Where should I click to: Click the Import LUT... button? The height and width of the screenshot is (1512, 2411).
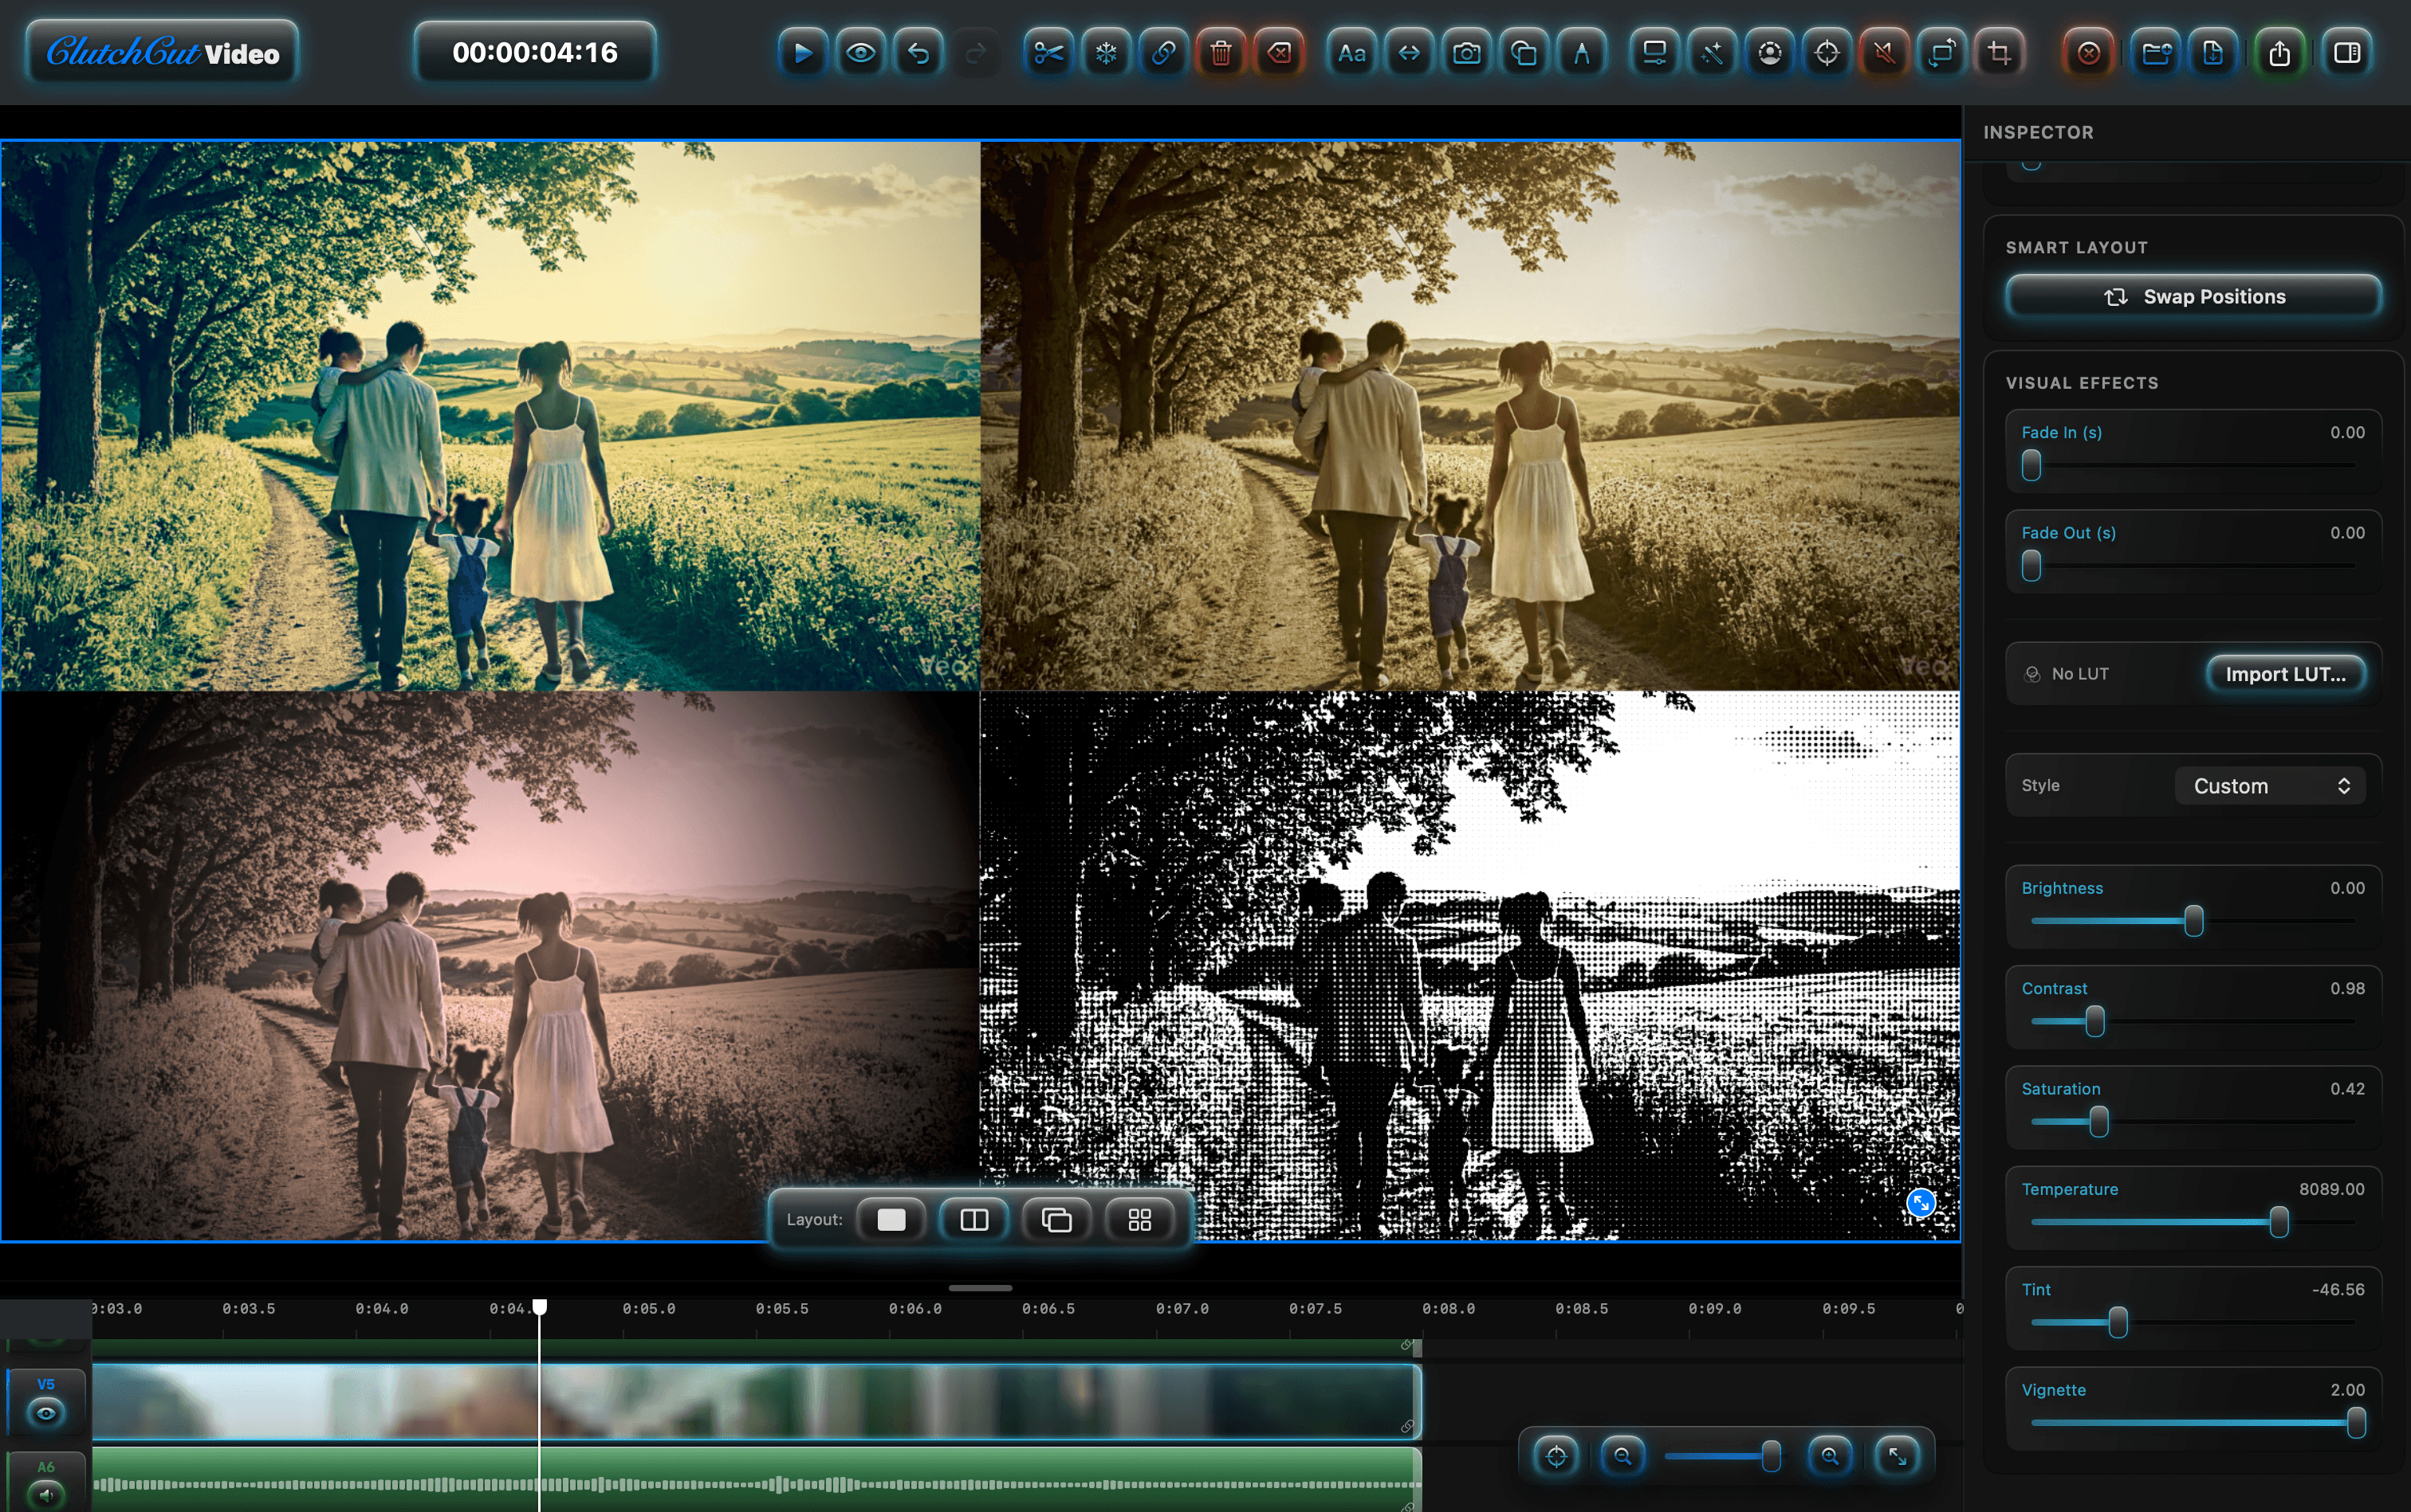click(2286, 674)
